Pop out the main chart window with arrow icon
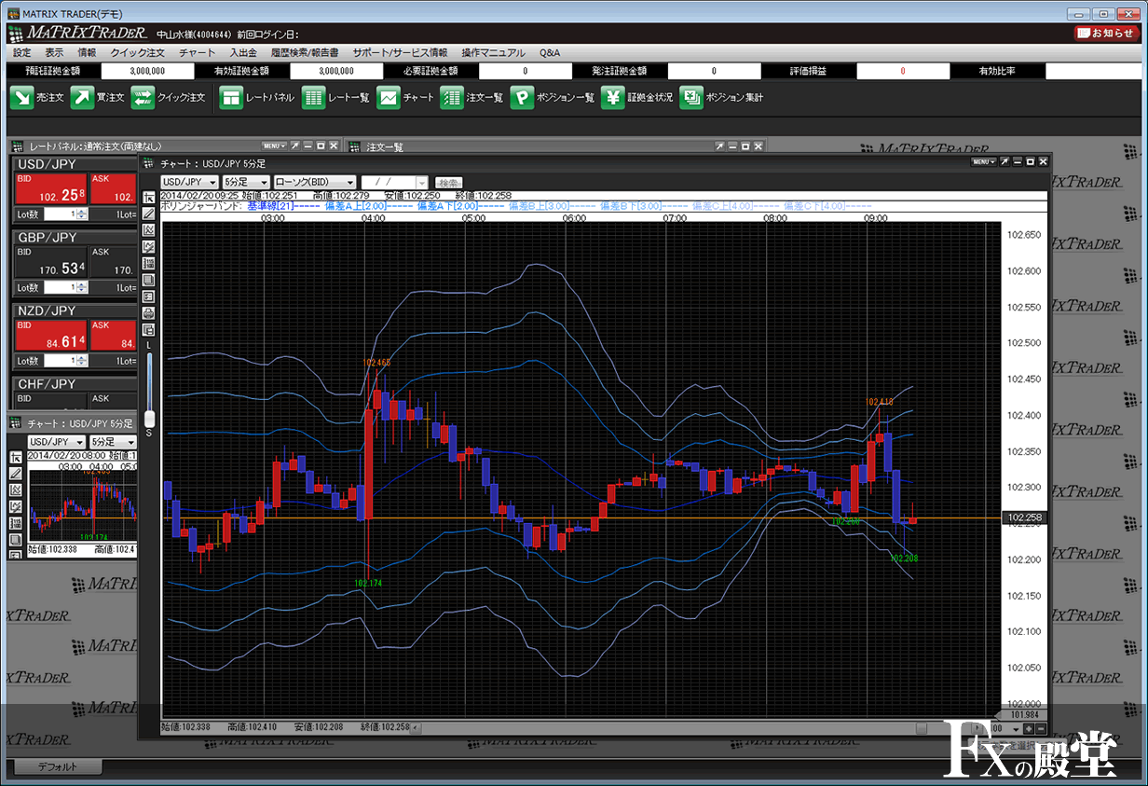1148x786 pixels. 1004,161
